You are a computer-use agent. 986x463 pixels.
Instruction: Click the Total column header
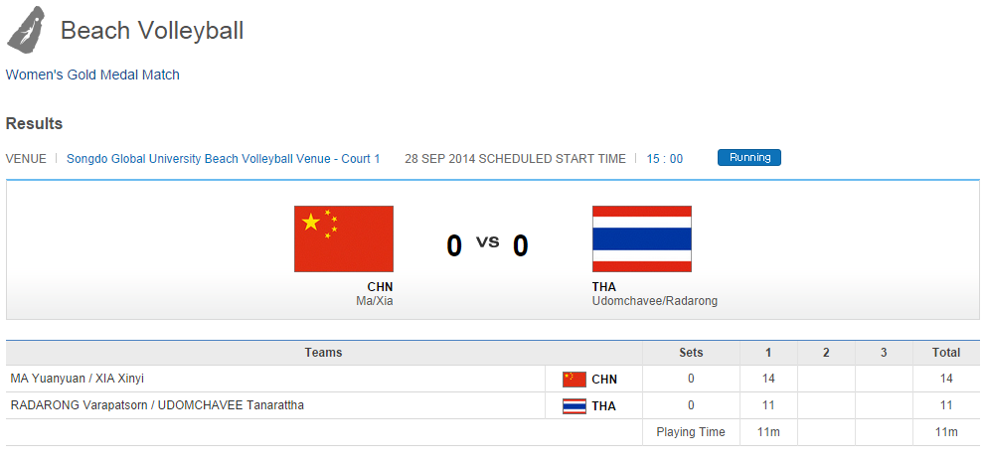(946, 353)
